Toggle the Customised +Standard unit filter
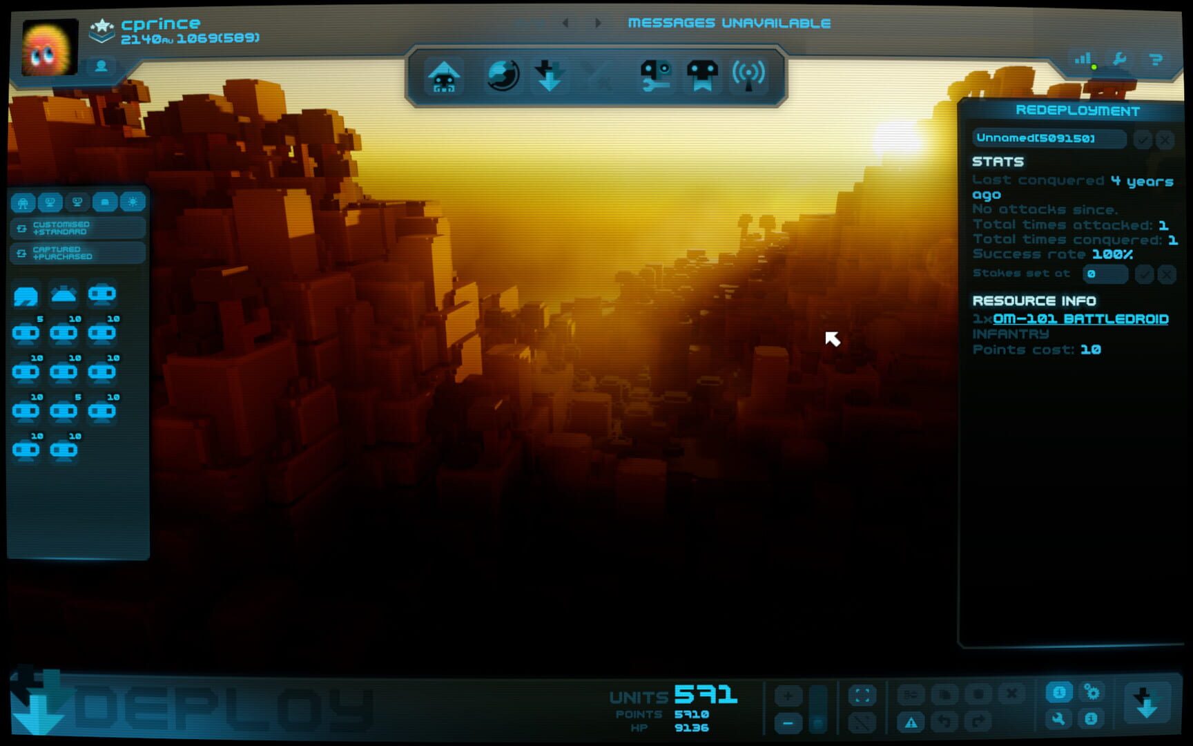The width and height of the screenshot is (1193, 746). click(76, 228)
